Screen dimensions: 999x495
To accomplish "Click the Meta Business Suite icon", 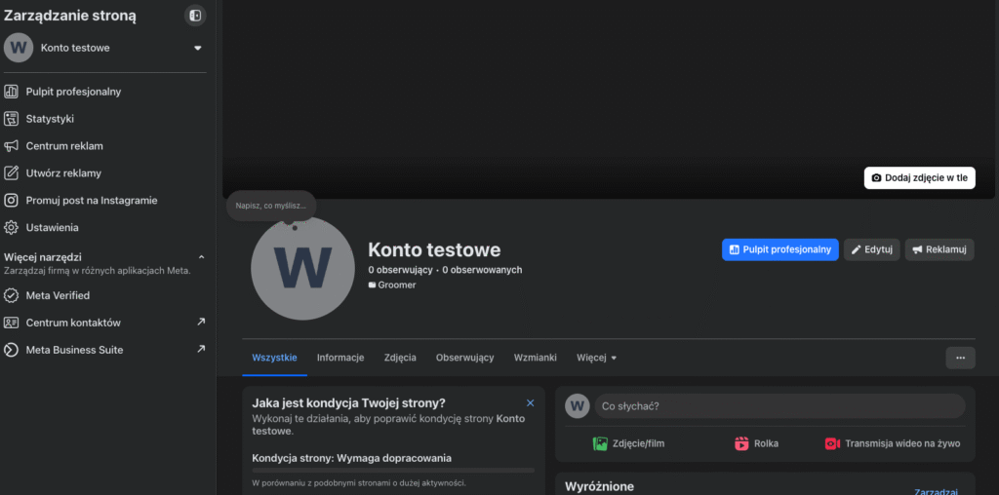I will [11, 350].
